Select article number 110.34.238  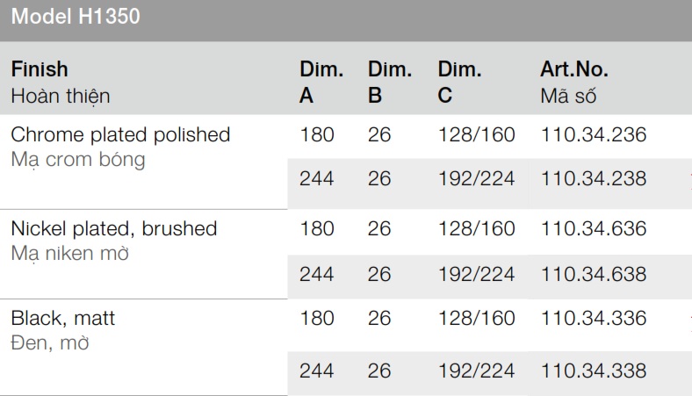(594, 179)
